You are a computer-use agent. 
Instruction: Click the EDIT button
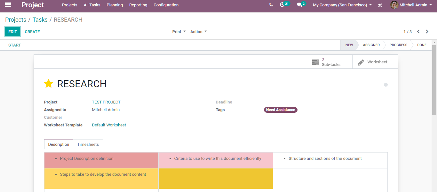(x=13, y=32)
